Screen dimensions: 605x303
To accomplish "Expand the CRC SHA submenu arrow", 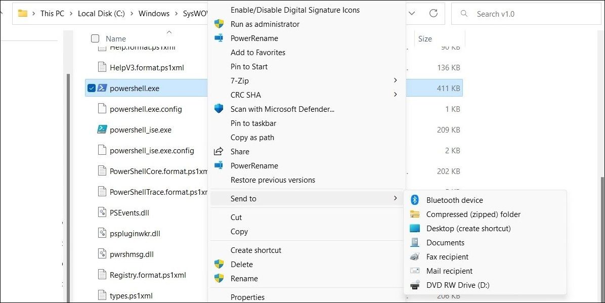I will tap(396, 95).
